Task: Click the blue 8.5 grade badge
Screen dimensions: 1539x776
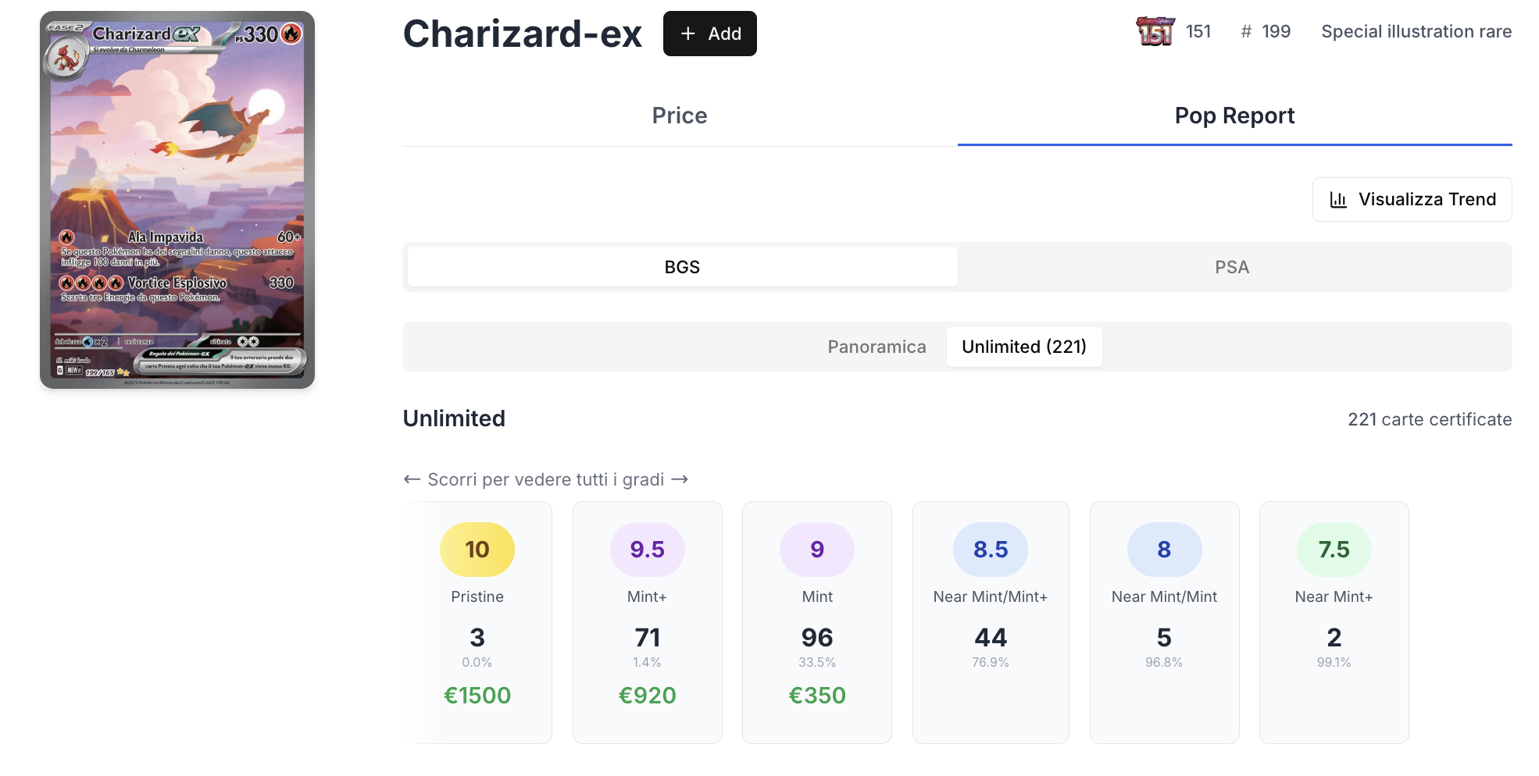Action: (x=990, y=550)
